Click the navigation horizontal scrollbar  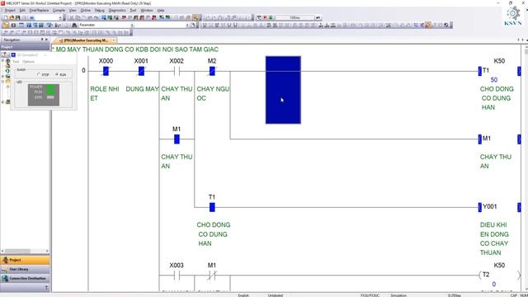(x=17, y=251)
